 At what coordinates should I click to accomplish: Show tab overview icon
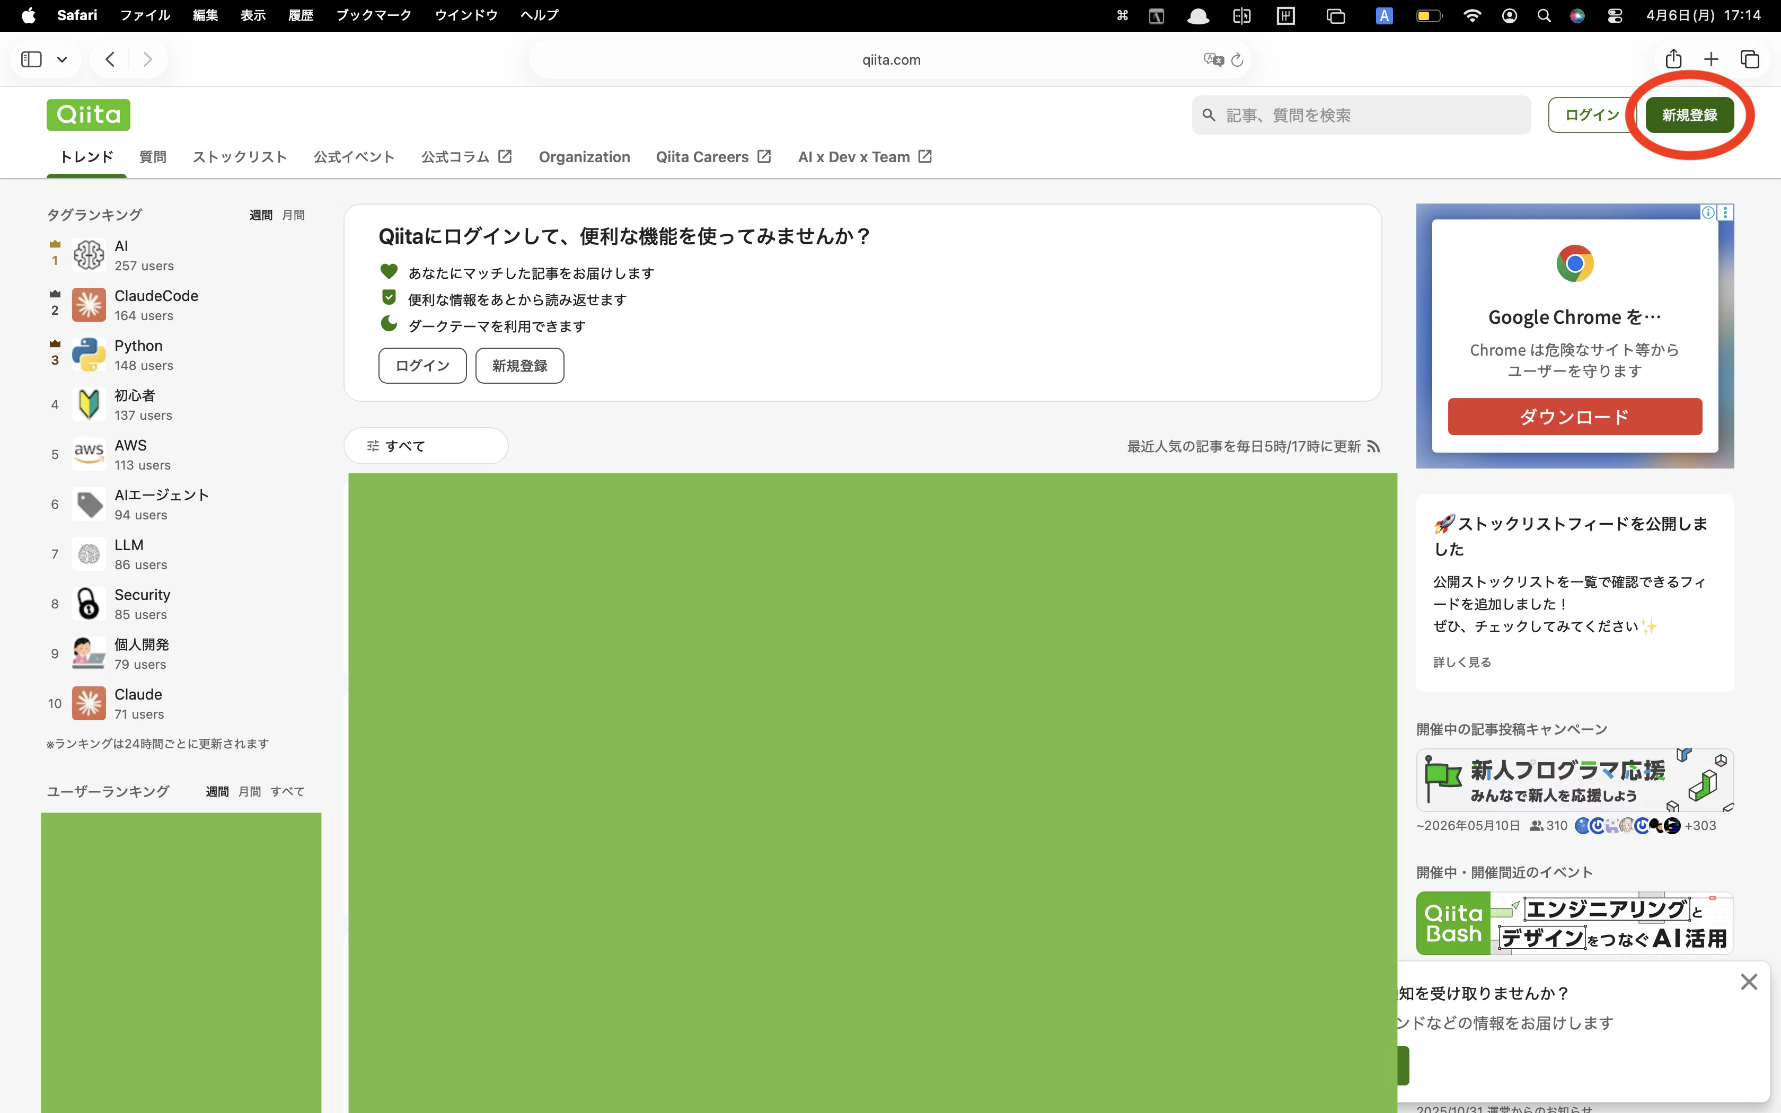(x=1750, y=59)
